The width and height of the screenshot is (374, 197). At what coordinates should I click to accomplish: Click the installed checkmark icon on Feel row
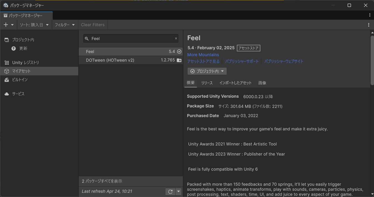pyautogui.click(x=179, y=52)
